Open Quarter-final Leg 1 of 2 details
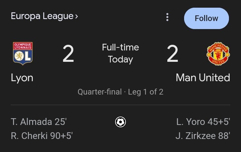 pyautogui.click(x=120, y=92)
